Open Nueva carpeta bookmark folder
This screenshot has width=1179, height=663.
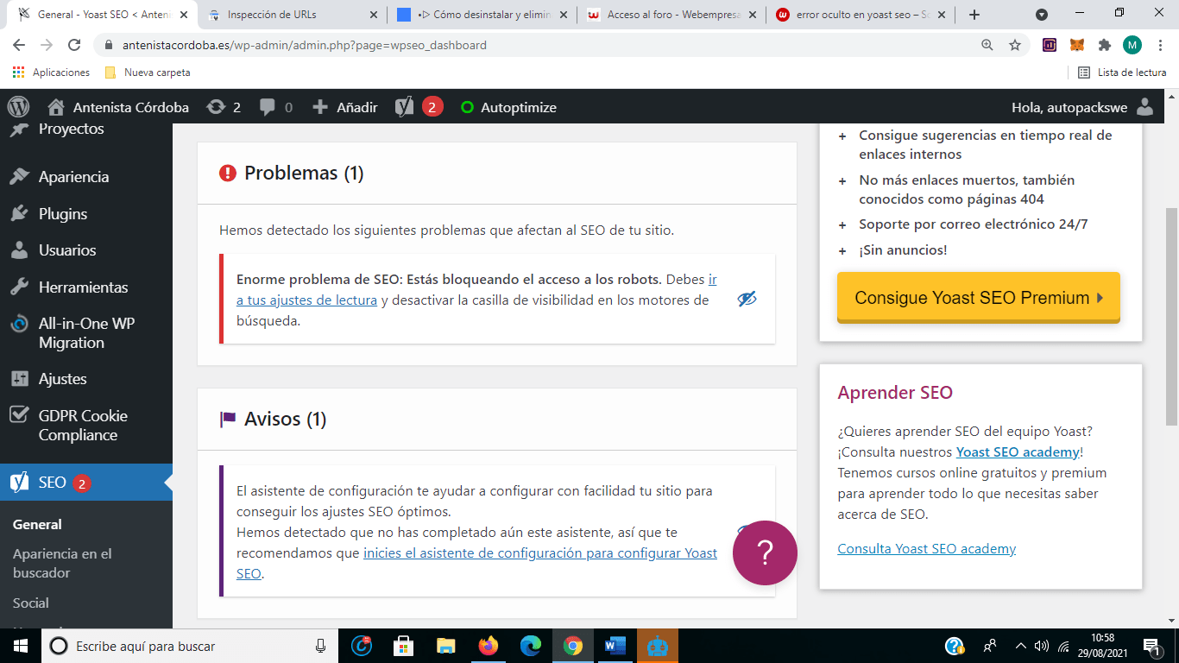click(x=148, y=73)
